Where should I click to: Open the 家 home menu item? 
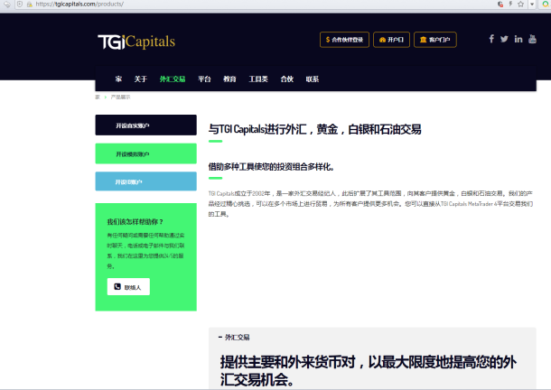118,79
